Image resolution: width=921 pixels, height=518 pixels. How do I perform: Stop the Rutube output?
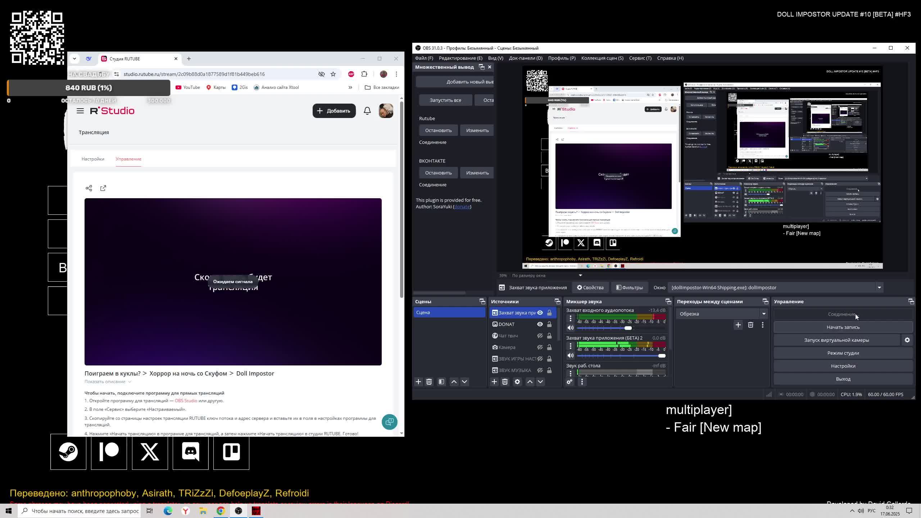438,130
